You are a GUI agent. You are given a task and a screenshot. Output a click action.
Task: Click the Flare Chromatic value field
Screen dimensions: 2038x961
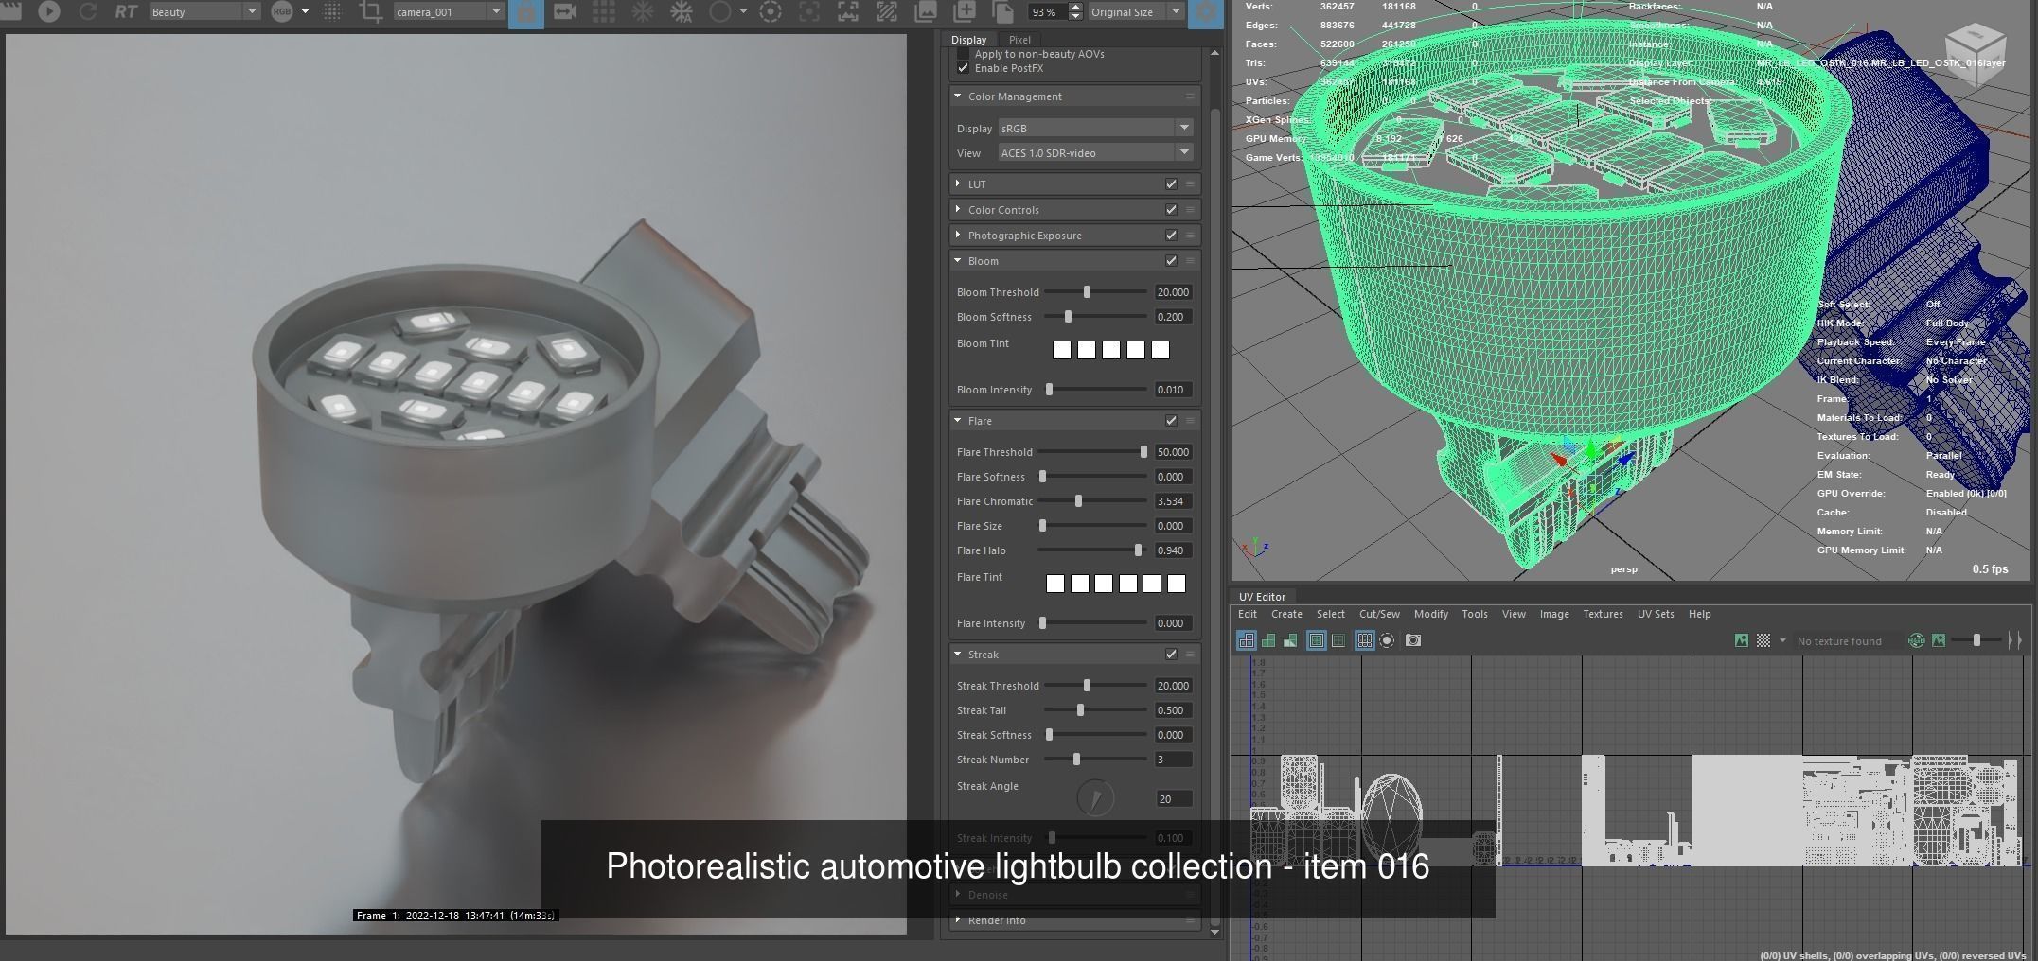pyautogui.click(x=1173, y=501)
